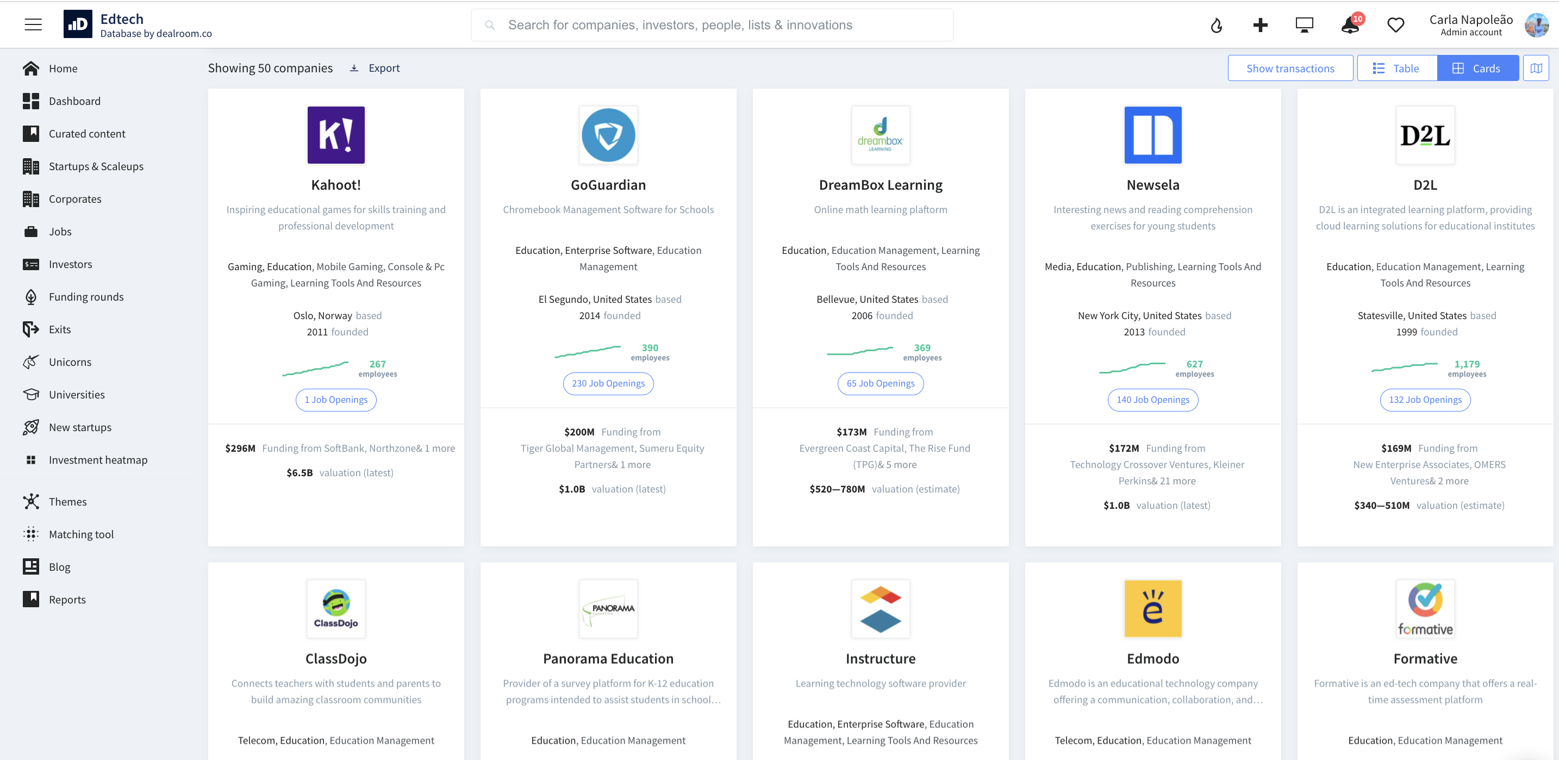The height and width of the screenshot is (760, 1559).
Task: Open the monitor display icon
Action: tap(1304, 26)
